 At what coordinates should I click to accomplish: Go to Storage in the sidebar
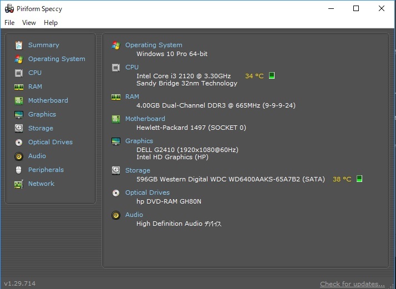tap(40, 128)
